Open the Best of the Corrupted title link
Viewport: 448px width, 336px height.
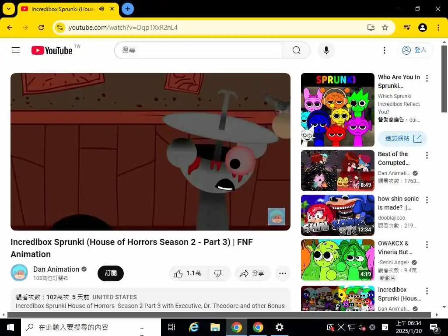tap(394, 158)
